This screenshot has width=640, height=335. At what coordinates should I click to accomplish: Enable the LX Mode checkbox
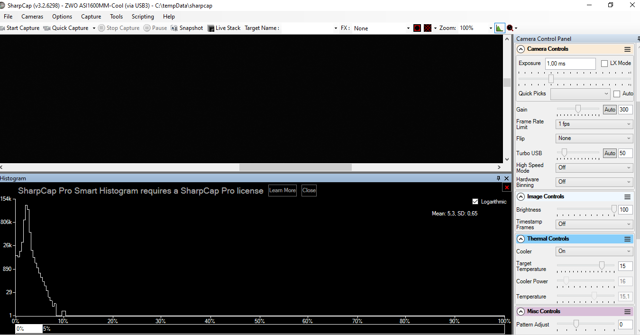pos(604,63)
